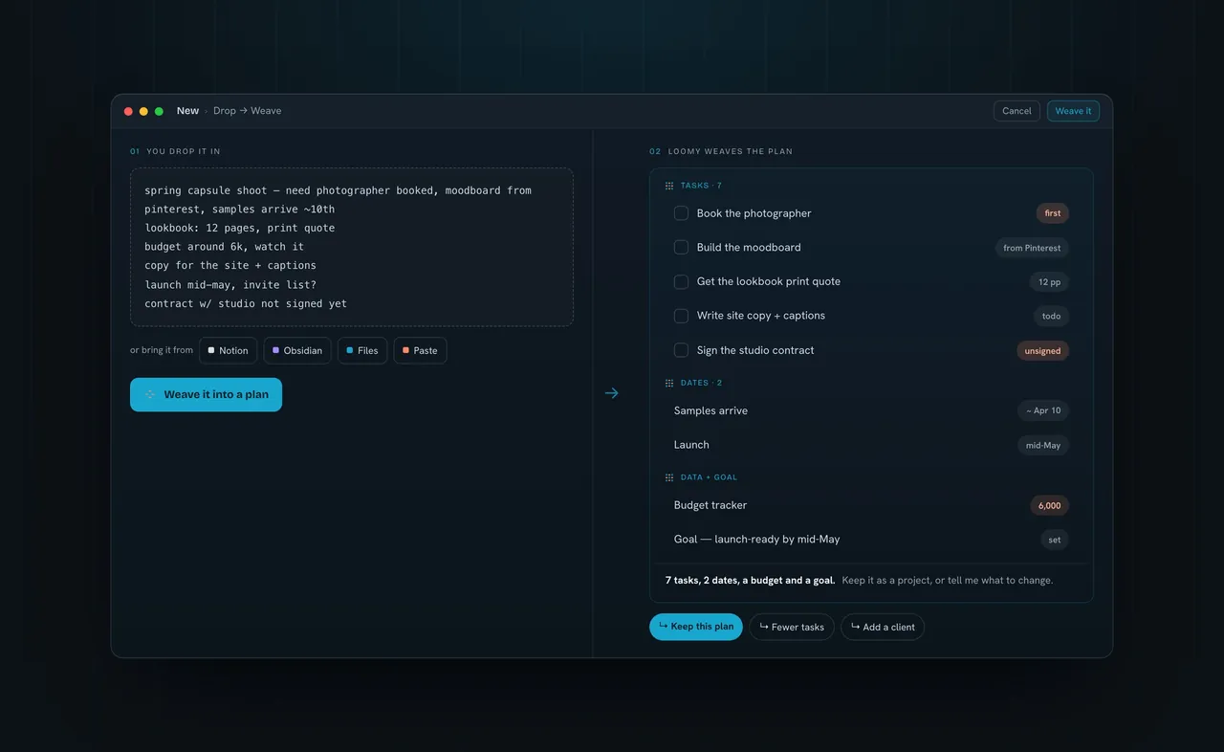
Task: Click the set tag on the Goal row
Action: pyautogui.click(x=1054, y=540)
